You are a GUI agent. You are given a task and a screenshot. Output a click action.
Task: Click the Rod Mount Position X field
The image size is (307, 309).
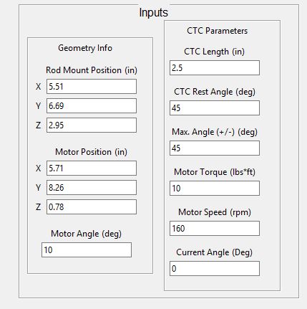92,87
